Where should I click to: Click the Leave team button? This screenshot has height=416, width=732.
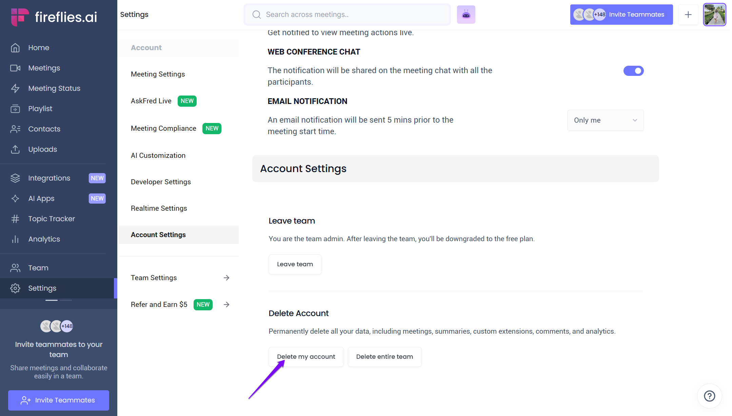(x=295, y=264)
